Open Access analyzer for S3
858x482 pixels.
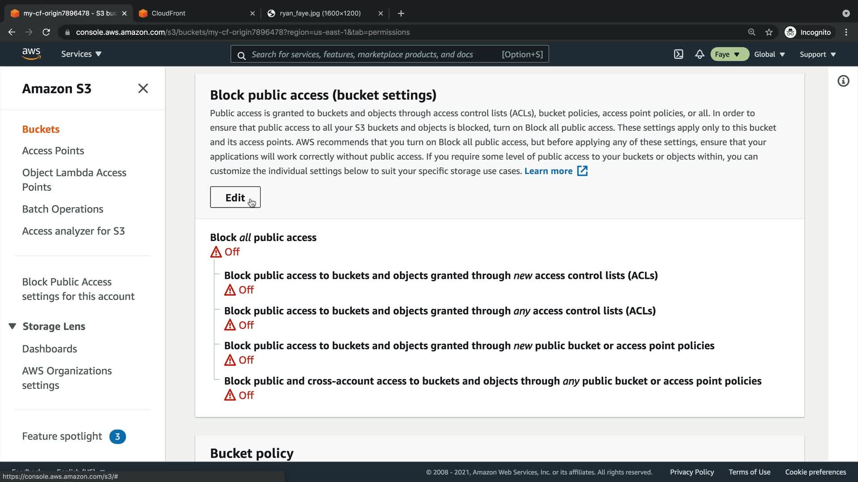tap(73, 231)
